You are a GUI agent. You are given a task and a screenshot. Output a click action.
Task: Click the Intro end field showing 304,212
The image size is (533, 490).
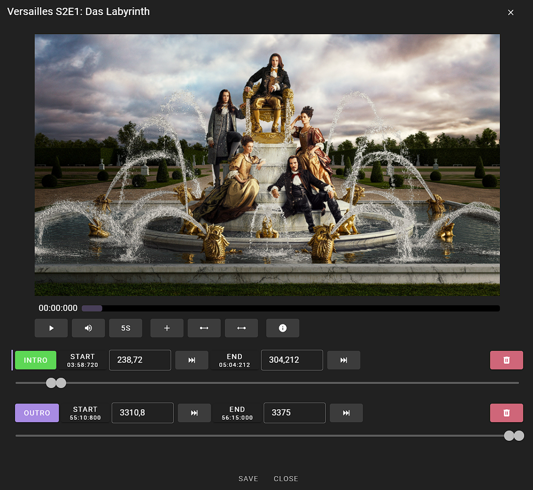[x=292, y=360]
